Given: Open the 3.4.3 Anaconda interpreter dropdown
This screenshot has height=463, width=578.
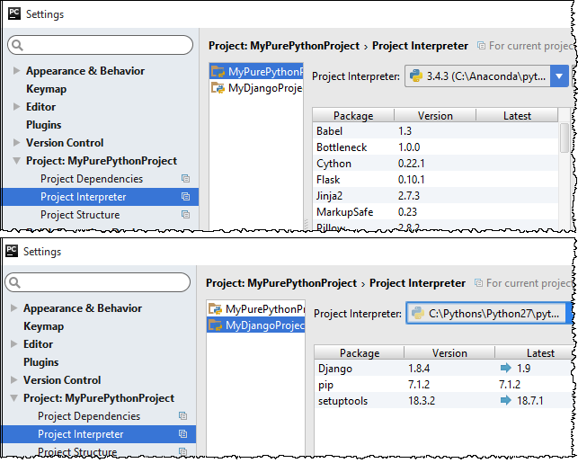Looking at the screenshot, I should pos(558,76).
